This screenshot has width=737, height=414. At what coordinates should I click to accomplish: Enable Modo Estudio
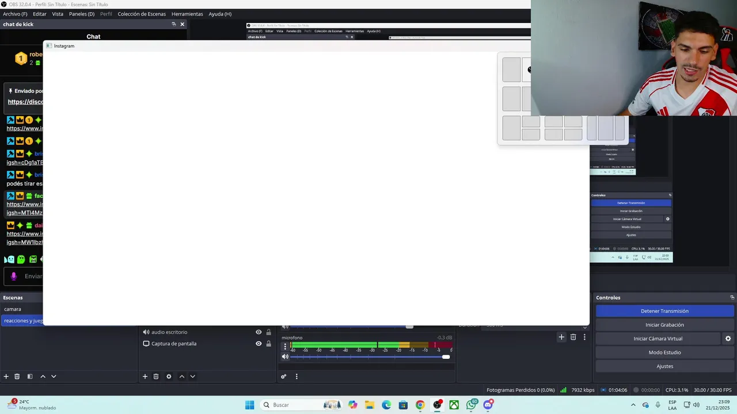(x=664, y=352)
